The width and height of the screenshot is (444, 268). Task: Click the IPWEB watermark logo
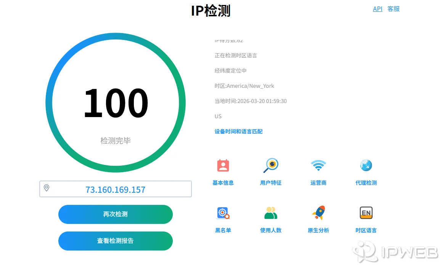[x=395, y=252]
